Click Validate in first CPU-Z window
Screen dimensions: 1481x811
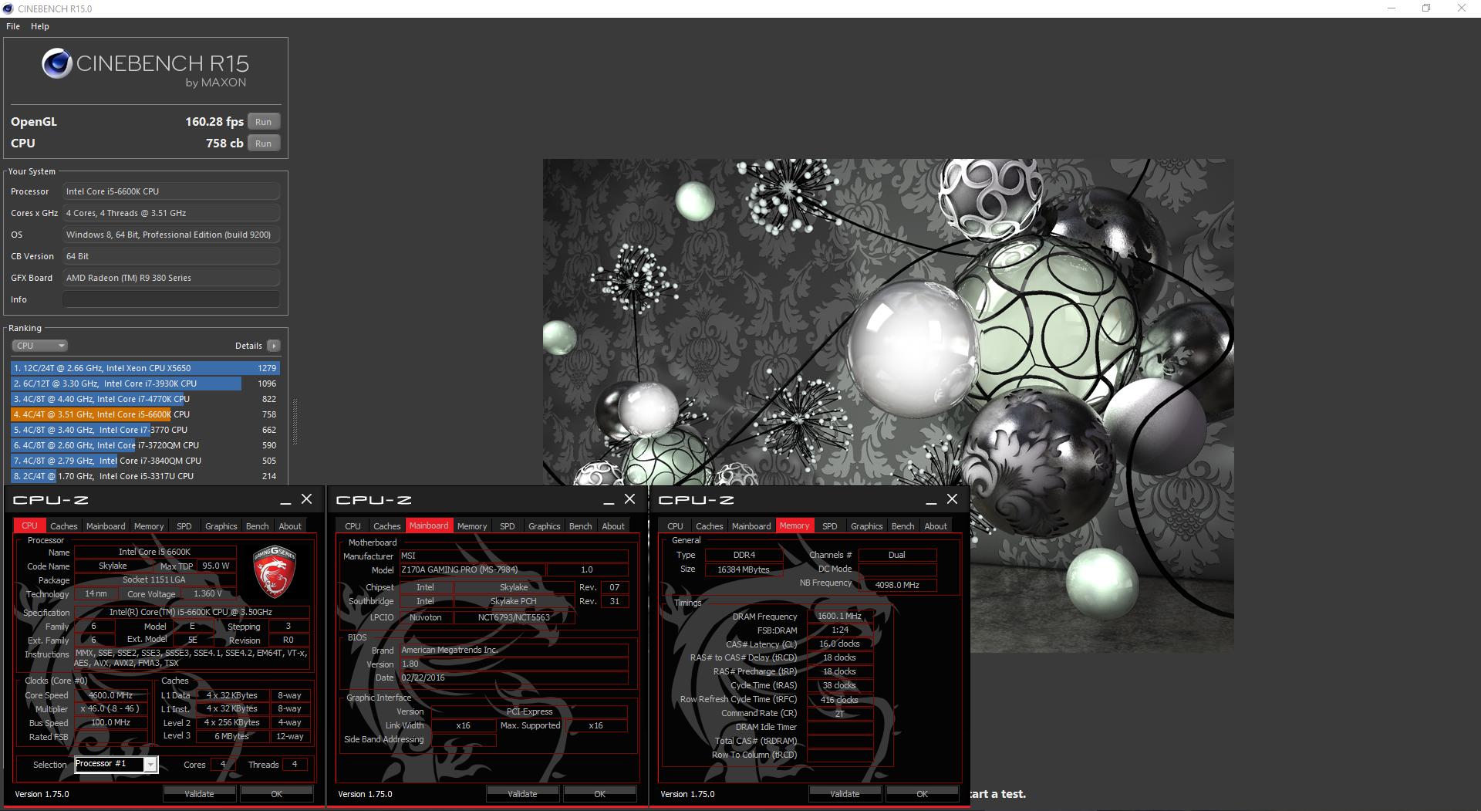pos(199,794)
